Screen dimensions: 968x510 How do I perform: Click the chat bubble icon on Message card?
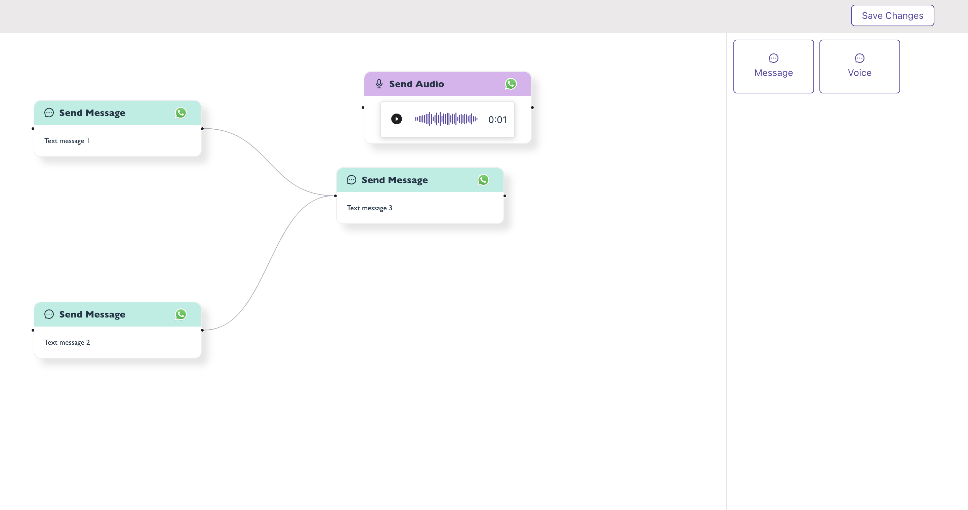[x=773, y=58]
